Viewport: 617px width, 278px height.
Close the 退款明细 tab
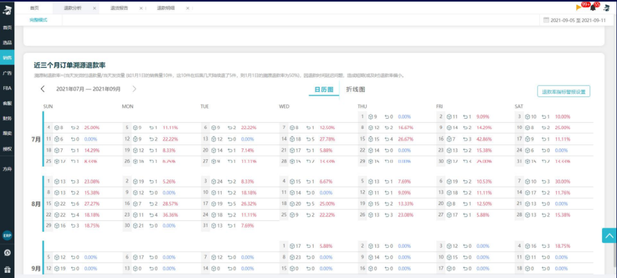(x=187, y=8)
